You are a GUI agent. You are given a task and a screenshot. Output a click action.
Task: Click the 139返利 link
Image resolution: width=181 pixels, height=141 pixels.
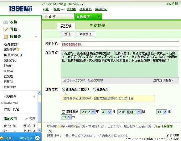pyautogui.click(x=172, y=4)
